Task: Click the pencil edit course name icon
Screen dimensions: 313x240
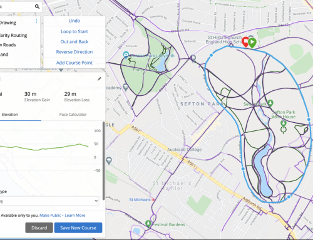Action: tap(100, 79)
